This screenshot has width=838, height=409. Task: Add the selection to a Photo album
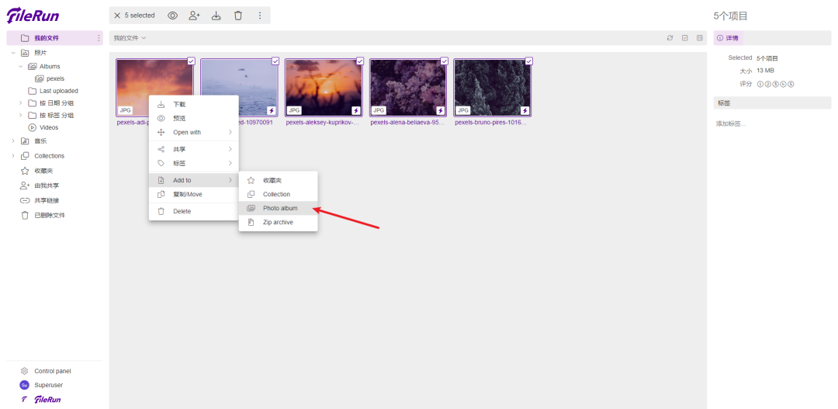(x=279, y=208)
